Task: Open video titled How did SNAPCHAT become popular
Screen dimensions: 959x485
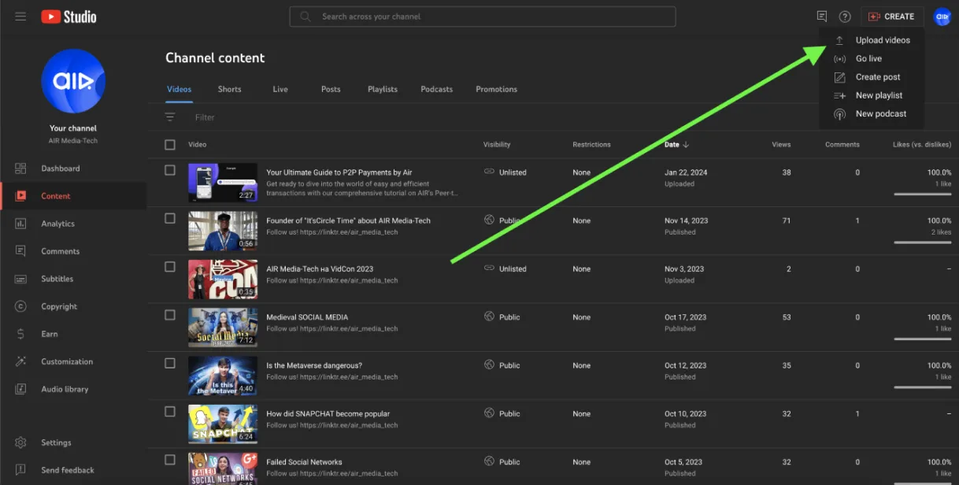Action: [x=328, y=413]
